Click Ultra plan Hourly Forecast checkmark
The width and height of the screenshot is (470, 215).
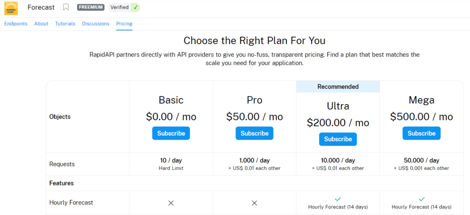click(x=338, y=199)
